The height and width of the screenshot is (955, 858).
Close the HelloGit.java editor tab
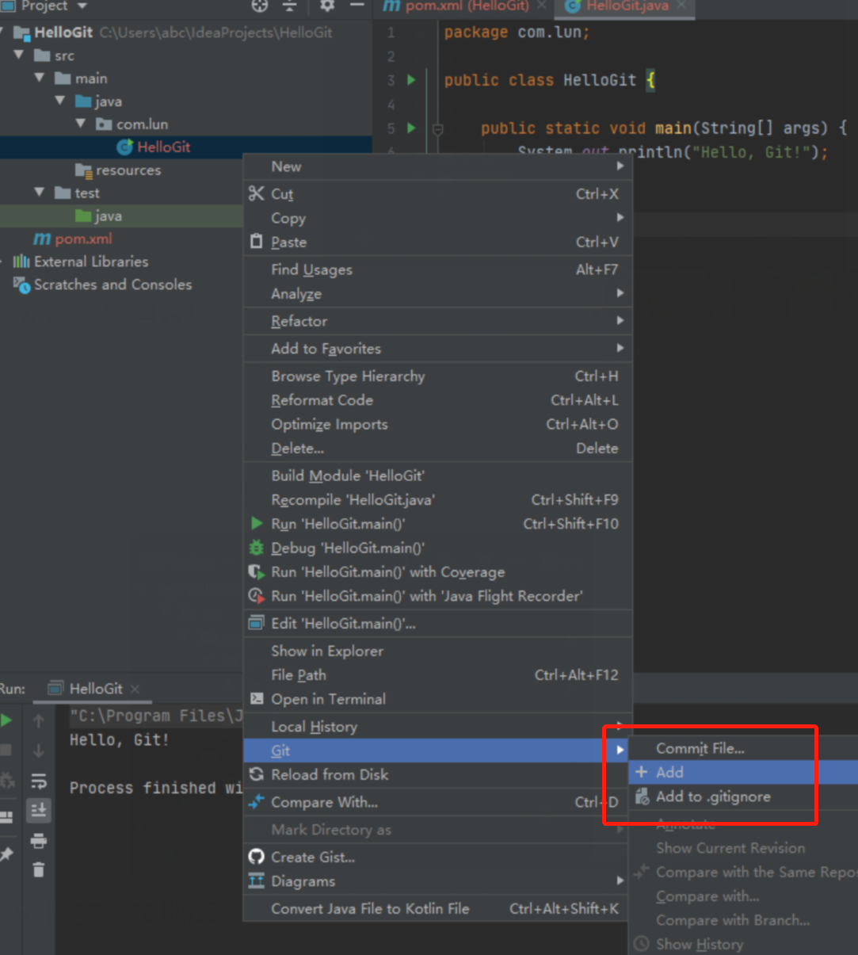(681, 5)
